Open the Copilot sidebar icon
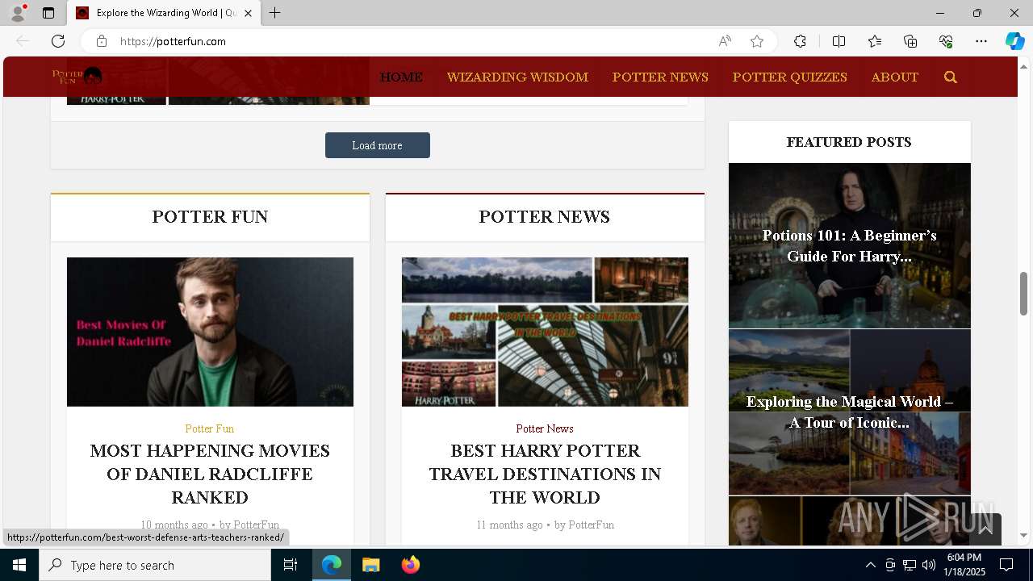1033x581 pixels. 1014,41
